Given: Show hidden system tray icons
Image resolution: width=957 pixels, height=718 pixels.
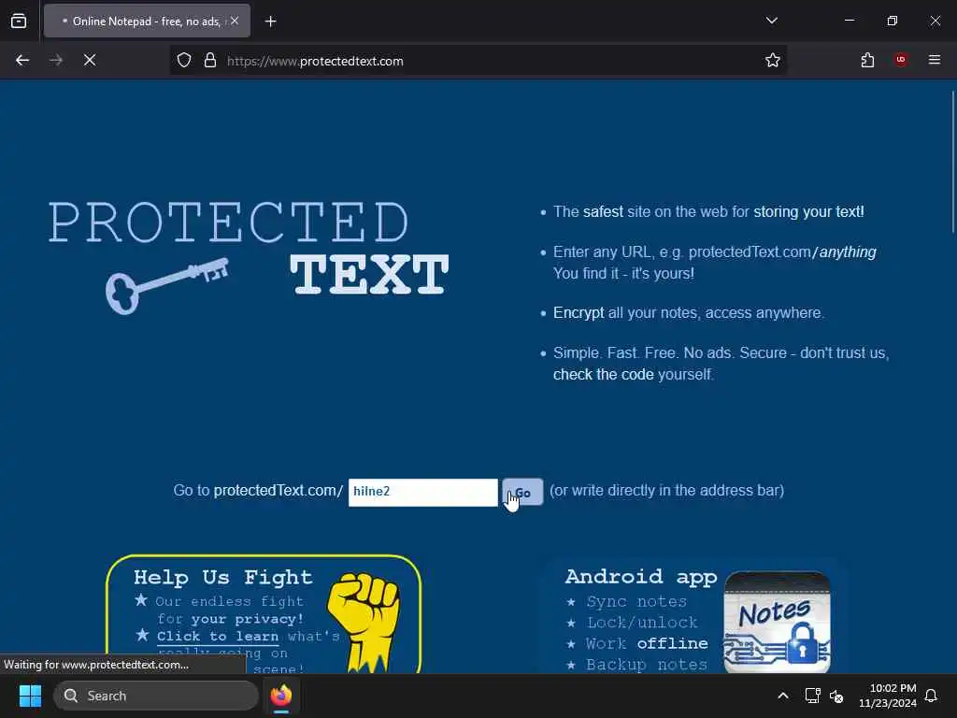Looking at the screenshot, I should pos(782,696).
